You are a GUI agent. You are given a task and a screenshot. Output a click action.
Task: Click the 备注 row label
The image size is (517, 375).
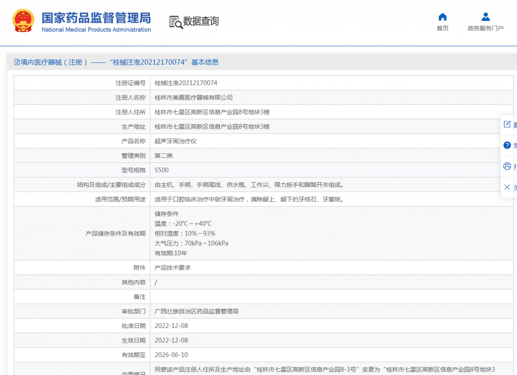(140, 297)
